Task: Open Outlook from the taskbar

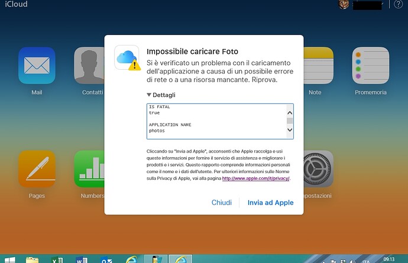Action: [106, 260]
